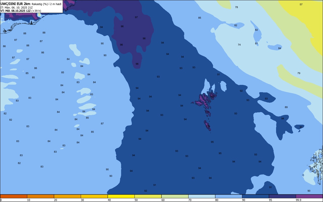The height and width of the screenshot is (202, 323).
Task: Click the legend tick label '20'
Action: [x=56, y=200]
